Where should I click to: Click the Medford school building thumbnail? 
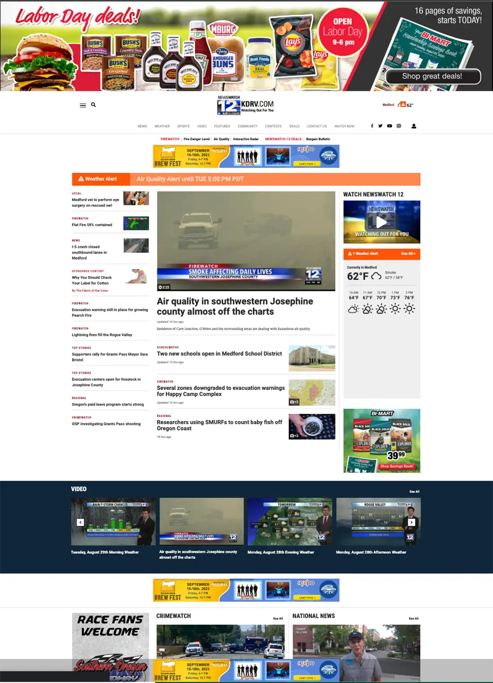click(312, 358)
